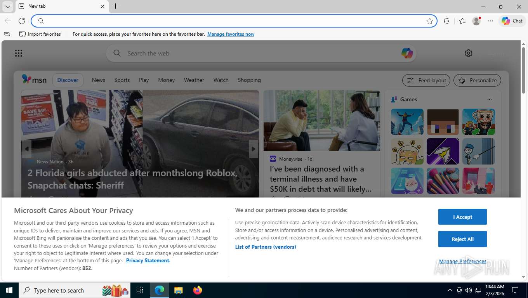Open the makeup brushes game thumbnail
The image size is (528, 298).
(x=443, y=181)
